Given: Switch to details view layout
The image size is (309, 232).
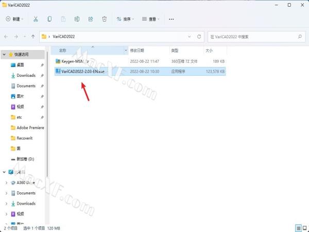Looking at the screenshot, I should [x=298, y=228].
